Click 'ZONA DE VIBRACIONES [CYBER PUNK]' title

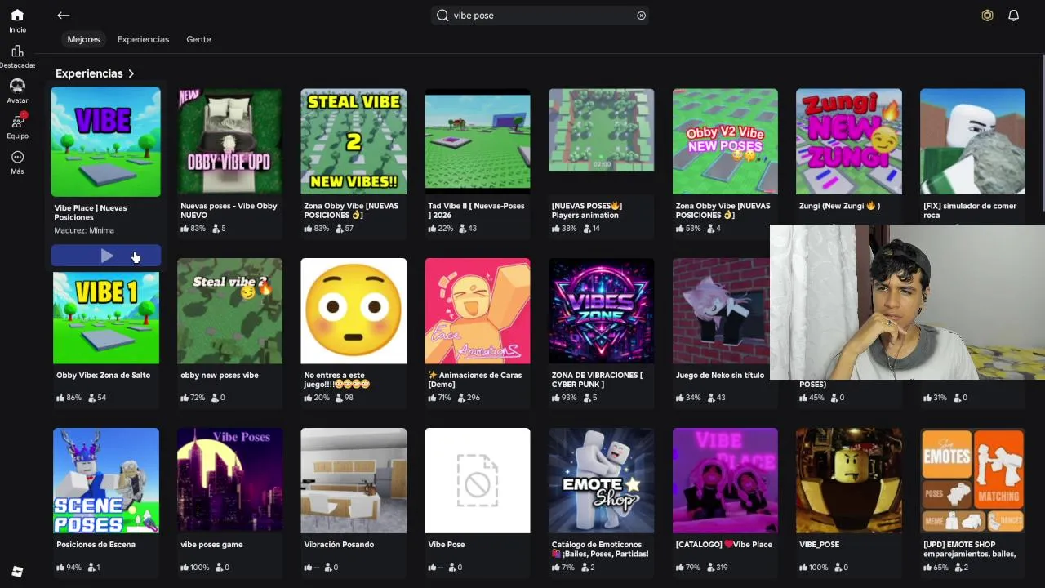point(597,380)
